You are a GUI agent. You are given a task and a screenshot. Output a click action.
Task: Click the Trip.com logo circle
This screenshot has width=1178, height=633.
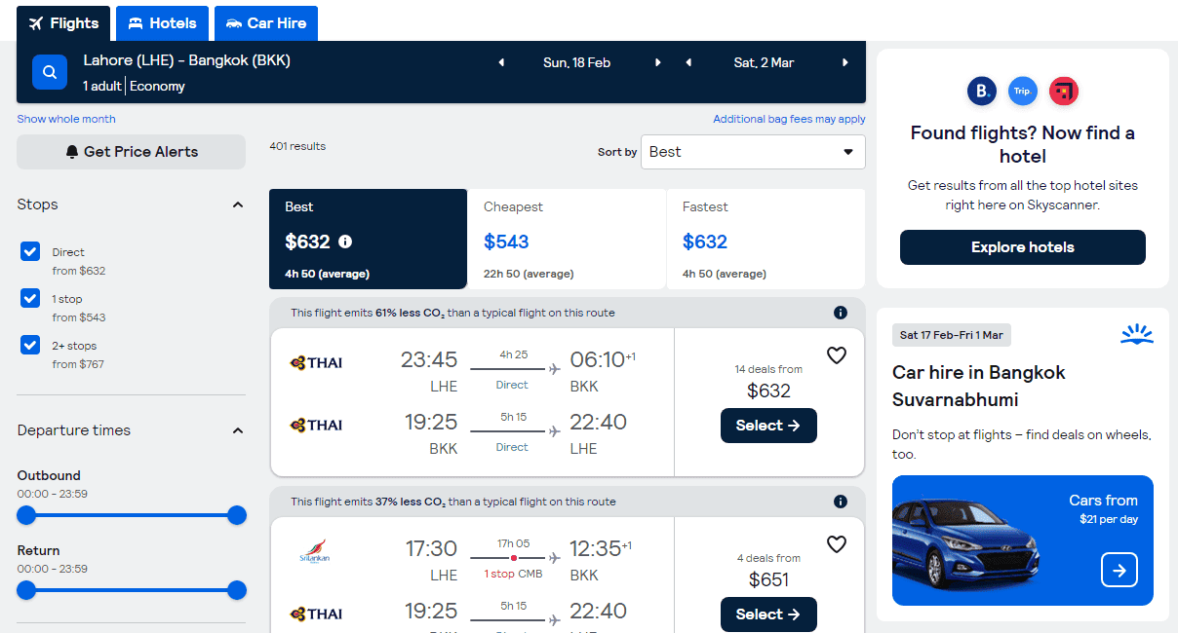pyautogui.click(x=1023, y=92)
